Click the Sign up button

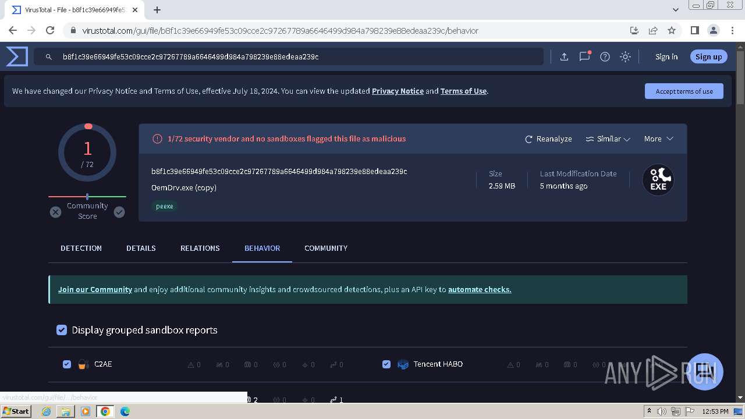click(x=708, y=56)
